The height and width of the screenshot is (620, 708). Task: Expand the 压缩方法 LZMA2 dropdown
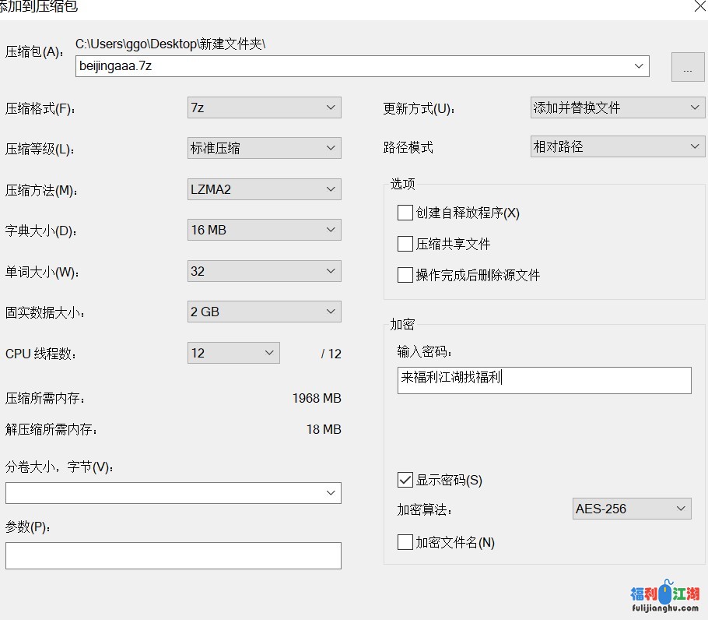click(264, 189)
